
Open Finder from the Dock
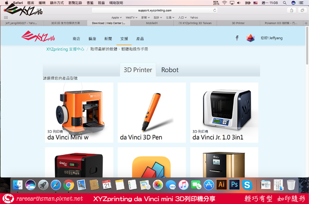click(x=18, y=185)
